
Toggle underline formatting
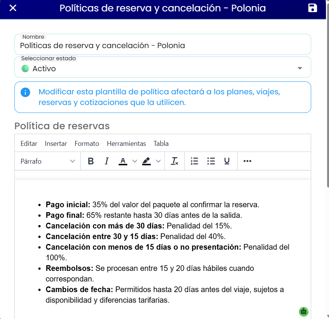[x=227, y=161]
